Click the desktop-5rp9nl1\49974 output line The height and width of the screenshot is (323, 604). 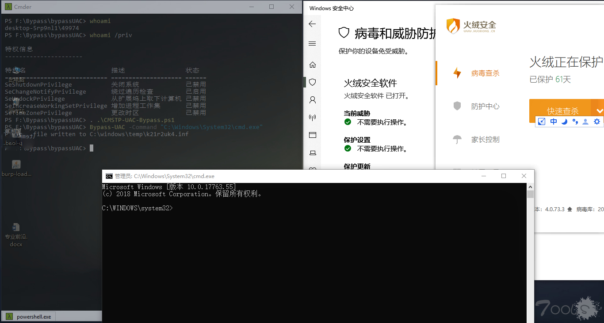(x=42, y=28)
